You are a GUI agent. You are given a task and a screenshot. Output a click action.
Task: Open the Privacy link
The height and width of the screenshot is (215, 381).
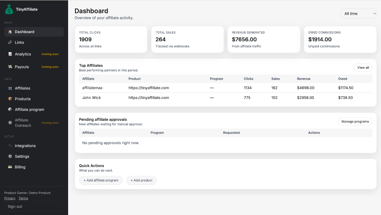pyautogui.click(x=9, y=198)
